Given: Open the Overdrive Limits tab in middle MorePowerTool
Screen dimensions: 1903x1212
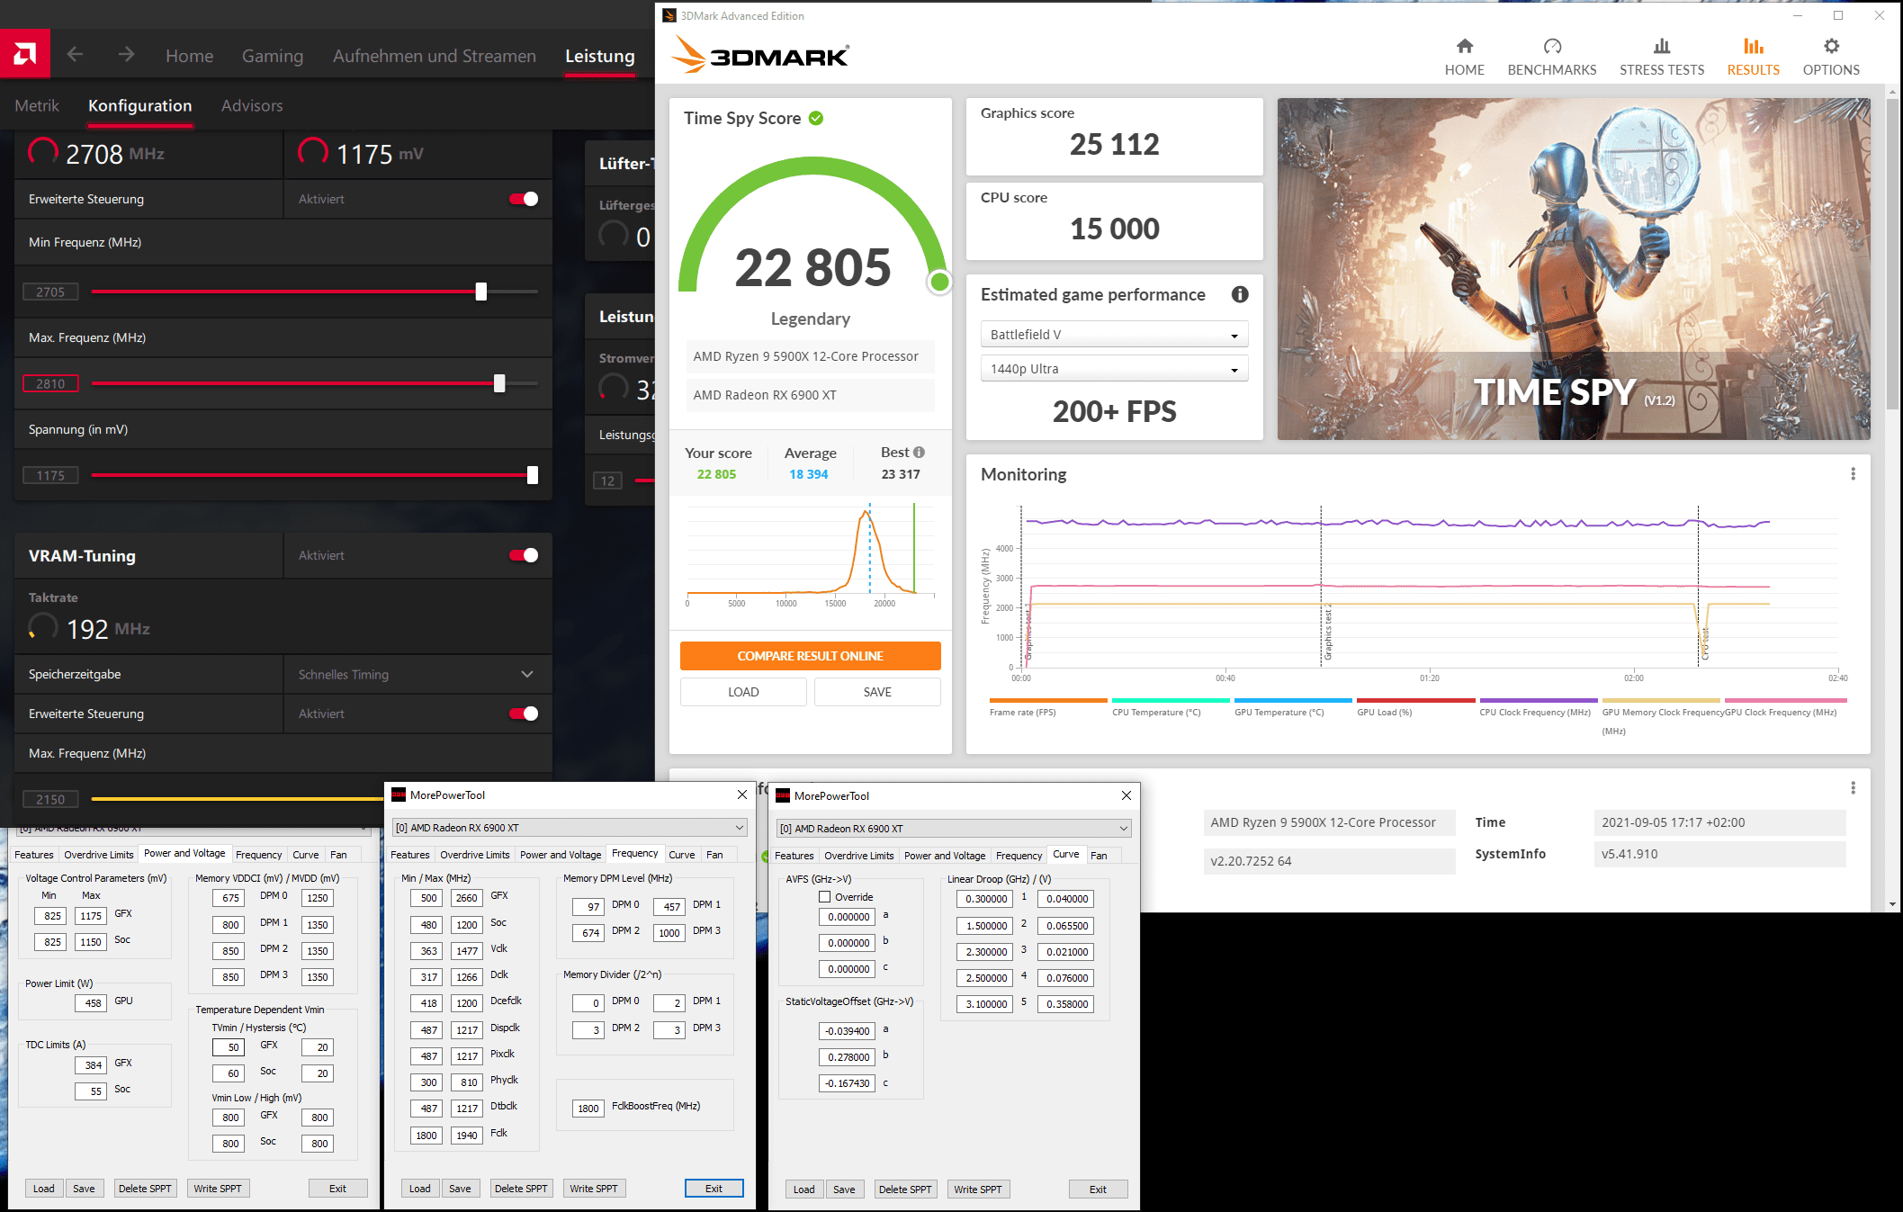Looking at the screenshot, I should click(474, 855).
